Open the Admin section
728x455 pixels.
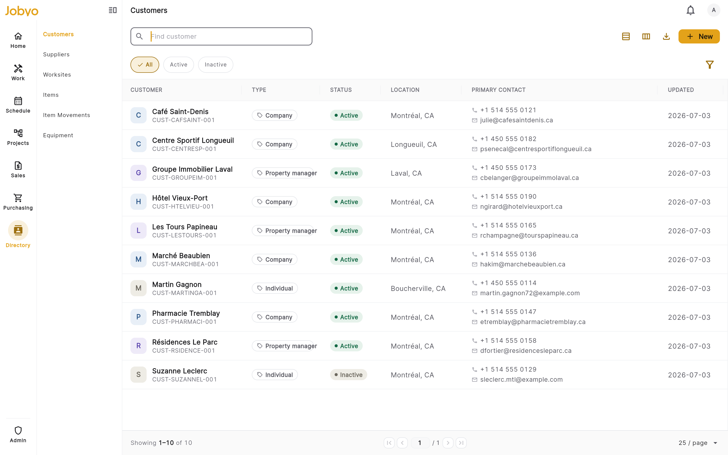click(18, 435)
